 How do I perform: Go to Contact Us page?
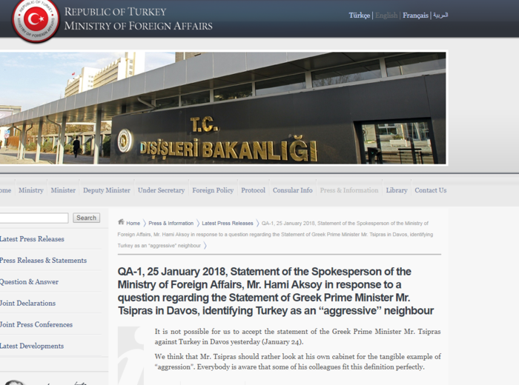pos(430,190)
